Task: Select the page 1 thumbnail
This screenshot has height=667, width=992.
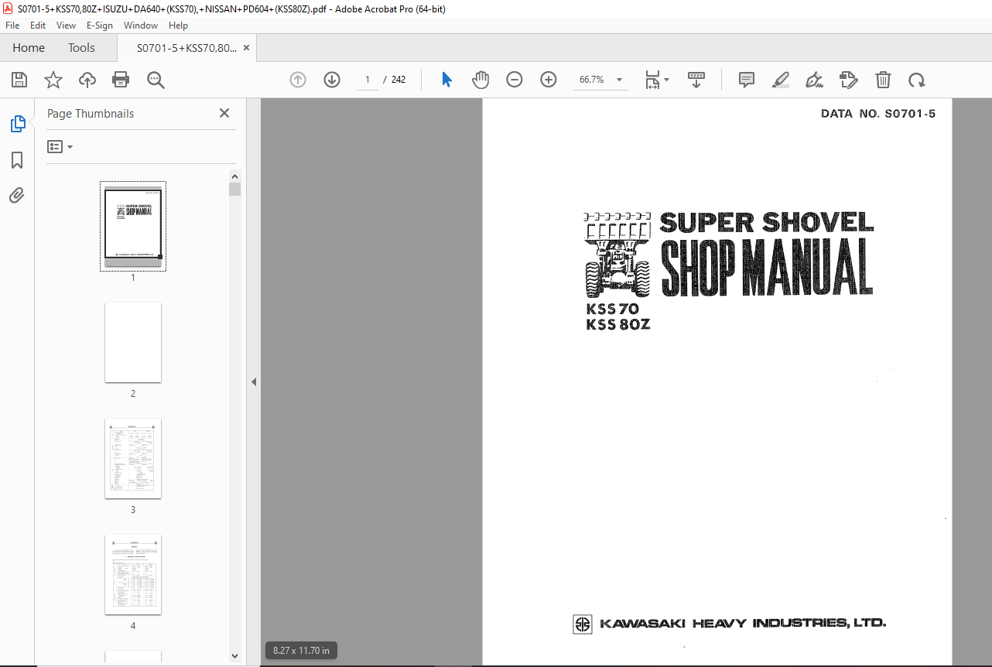Action: (x=133, y=225)
